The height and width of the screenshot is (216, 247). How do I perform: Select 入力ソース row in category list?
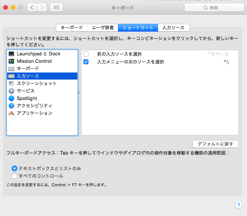click(42, 76)
